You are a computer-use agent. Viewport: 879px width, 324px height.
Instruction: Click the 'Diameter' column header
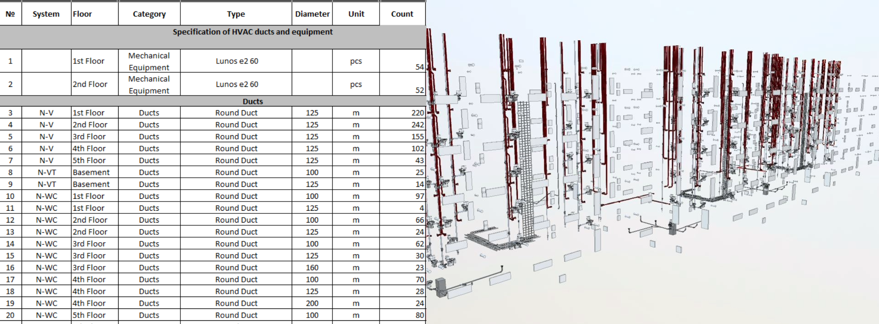(312, 14)
